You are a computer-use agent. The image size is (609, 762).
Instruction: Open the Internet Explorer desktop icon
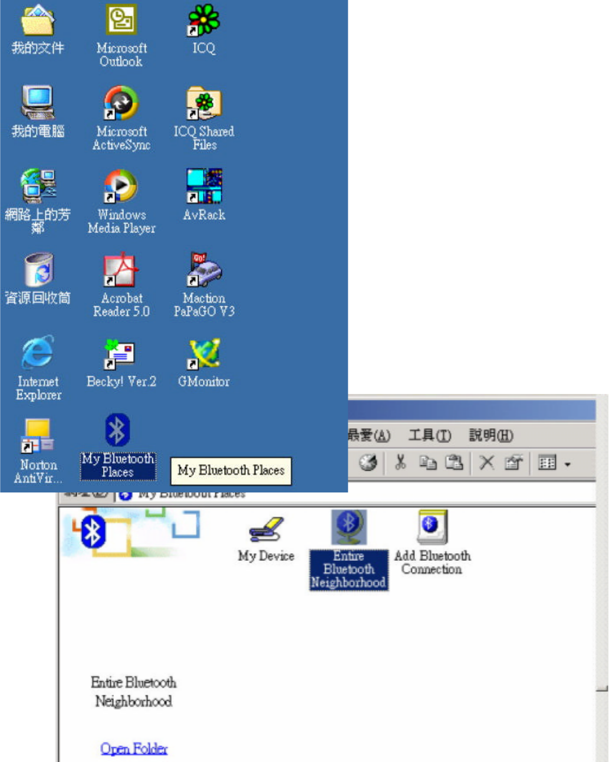[38, 368]
